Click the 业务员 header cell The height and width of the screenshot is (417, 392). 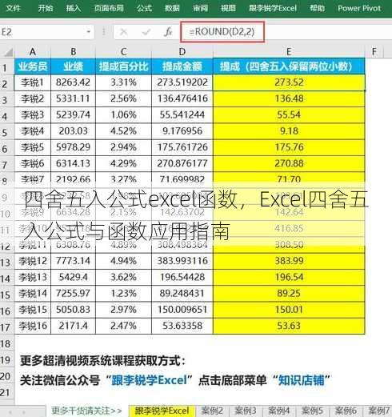click(33, 66)
